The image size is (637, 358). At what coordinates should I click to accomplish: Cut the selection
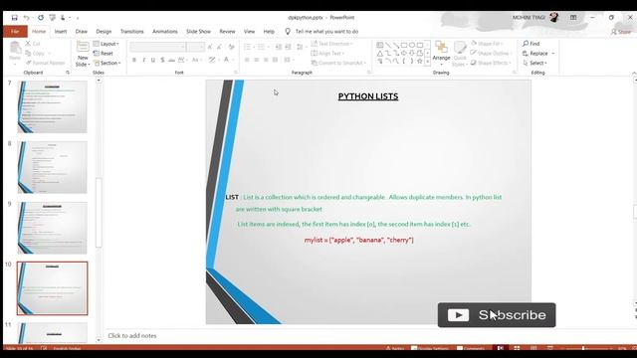33,44
